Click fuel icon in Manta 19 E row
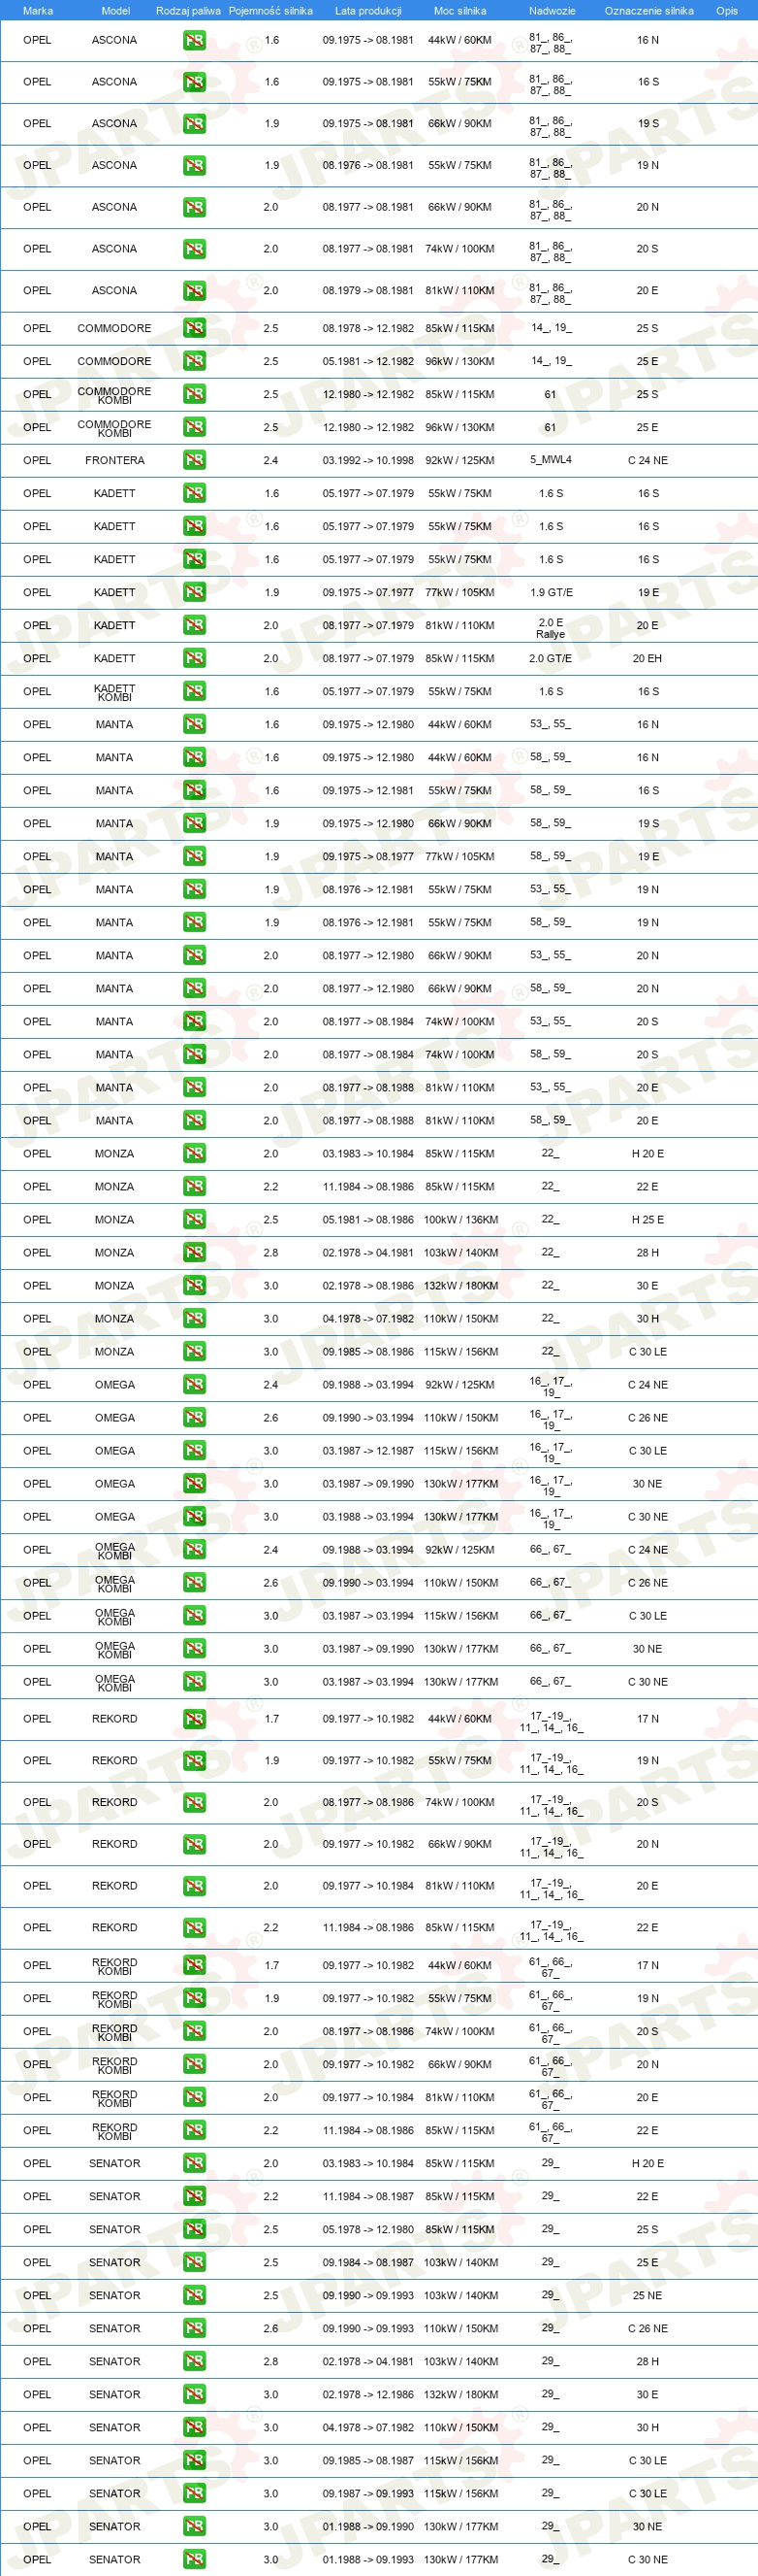This screenshot has height=2576, width=758. pos(194,856)
